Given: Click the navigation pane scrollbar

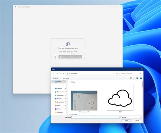Looking at the screenshot, I should tap(67, 90).
